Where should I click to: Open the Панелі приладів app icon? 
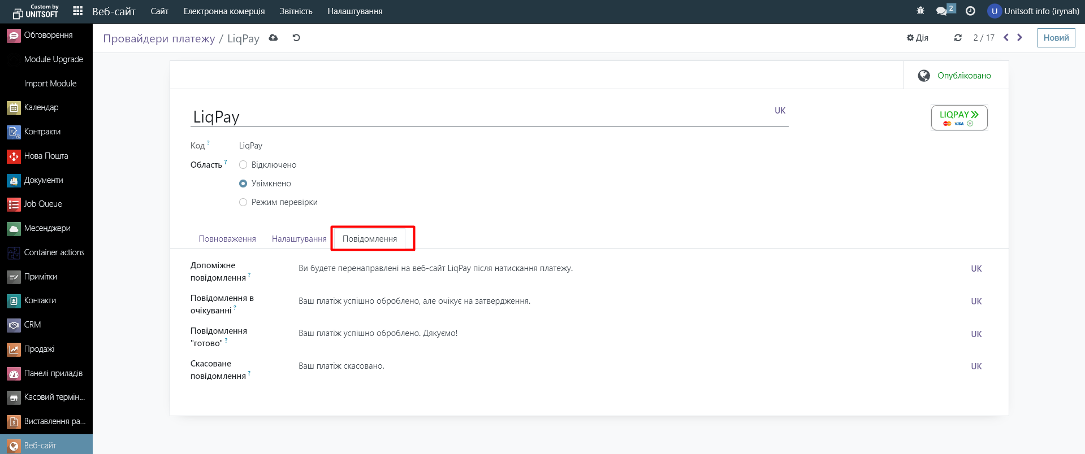click(x=14, y=373)
